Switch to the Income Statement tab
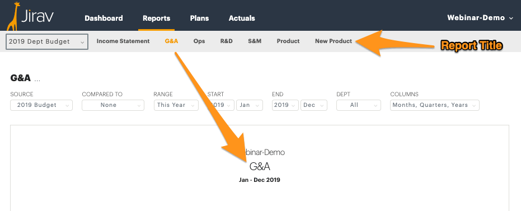Image resolution: width=521 pixels, height=211 pixels. tap(123, 41)
